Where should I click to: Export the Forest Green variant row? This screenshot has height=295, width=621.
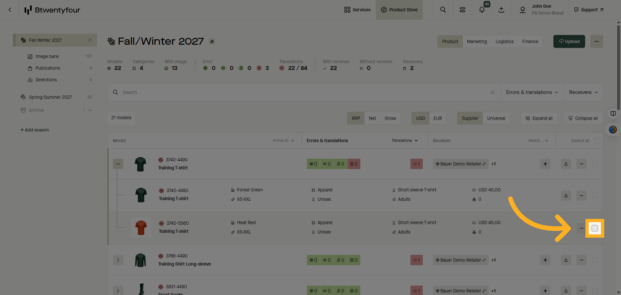566,196
